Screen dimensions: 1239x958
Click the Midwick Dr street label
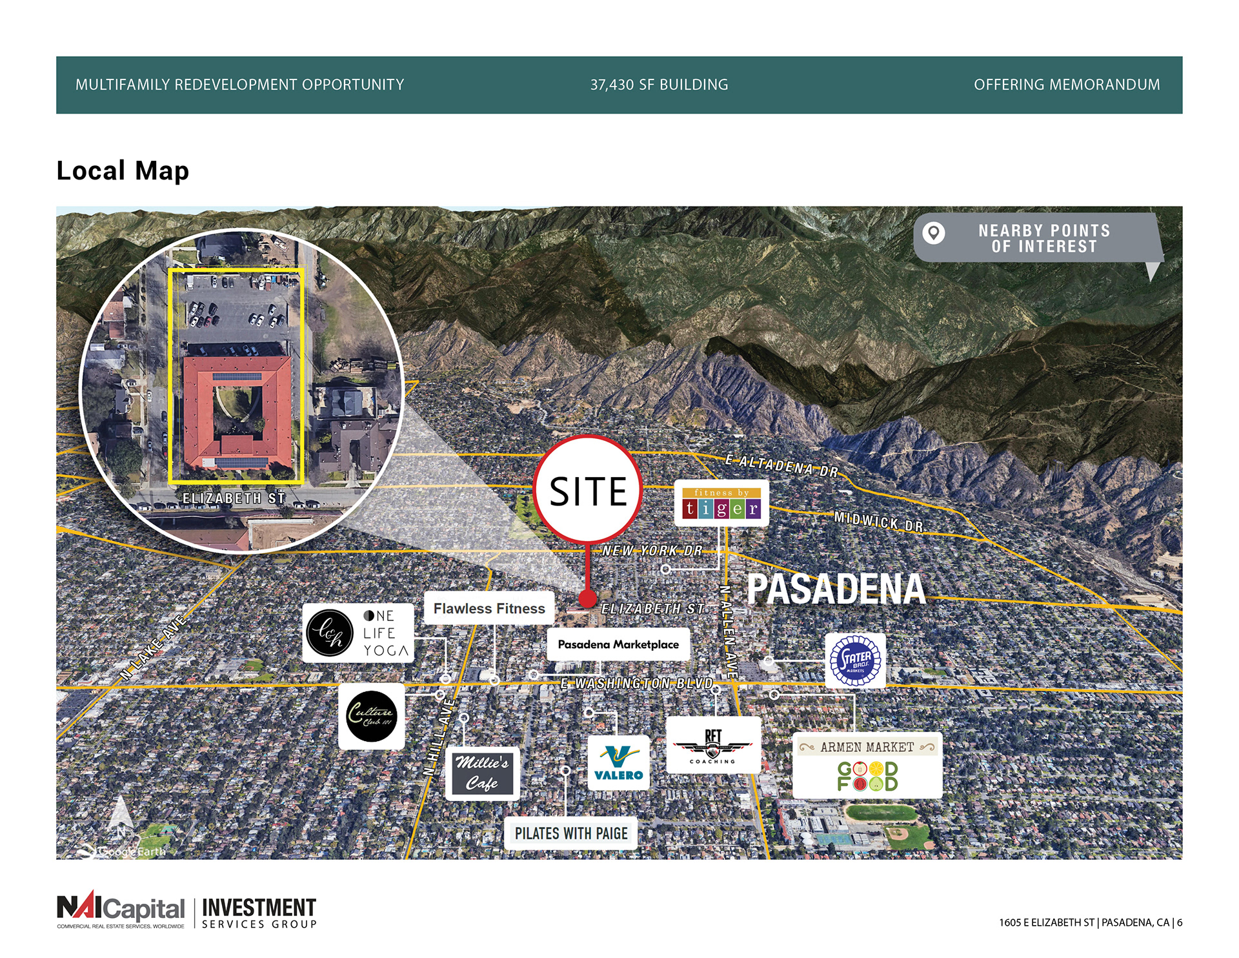point(879,522)
